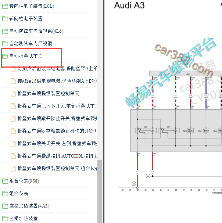
Task: Open 可加热后窗玻璃继电器 diagram page
Action: coord(57,69)
